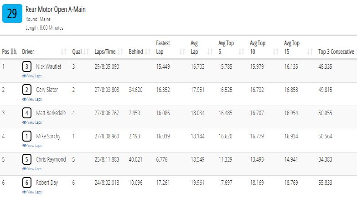Screen dimensions: 357x198
Task: Click Robert Day's car number 6 badge
Action: [27, 183]
